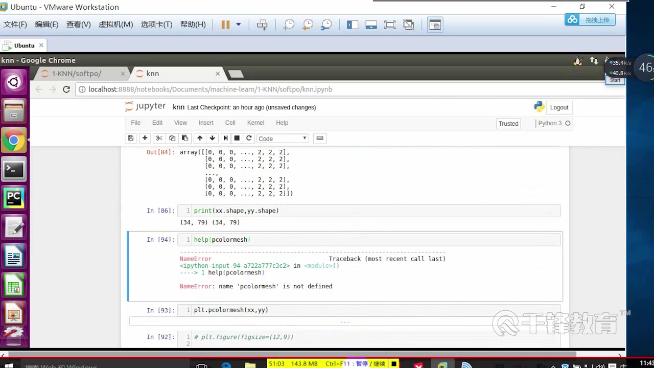Move the selected cell up
654x368 pixels.
click(x=199, y=138)
